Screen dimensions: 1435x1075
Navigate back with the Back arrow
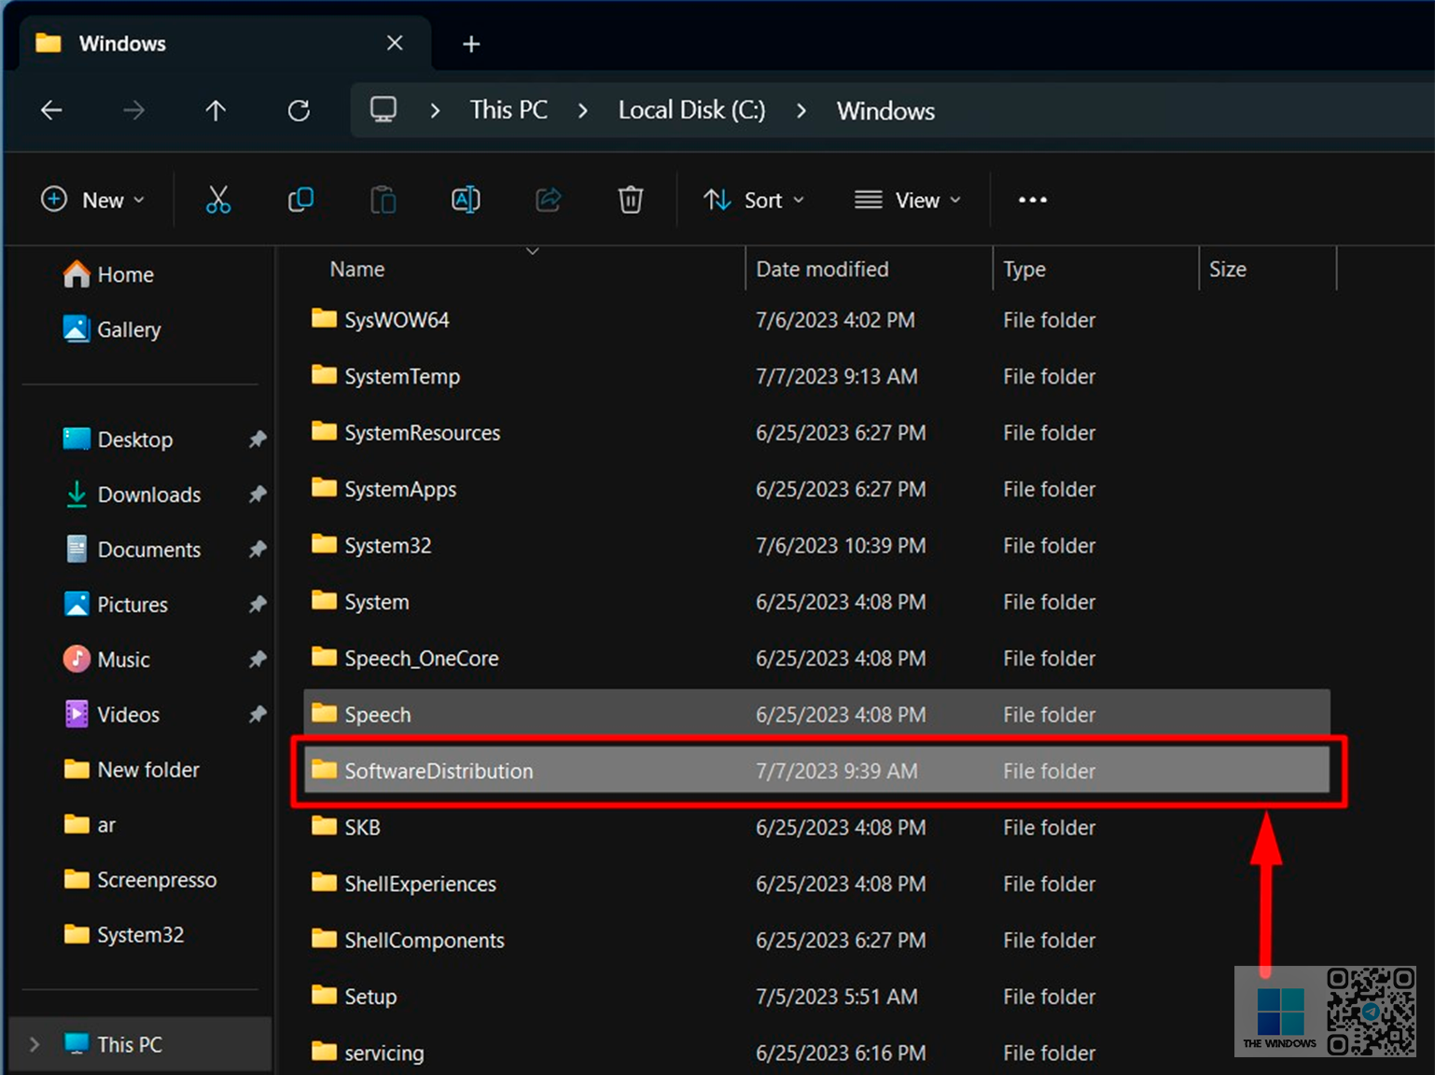pos(51,111)
